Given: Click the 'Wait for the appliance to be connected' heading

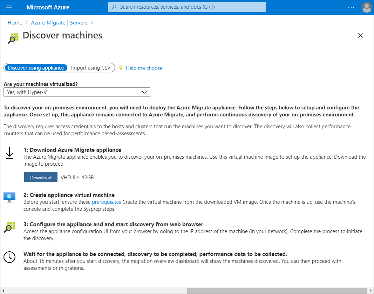Looking at the screenshot, I should point(155,254).
